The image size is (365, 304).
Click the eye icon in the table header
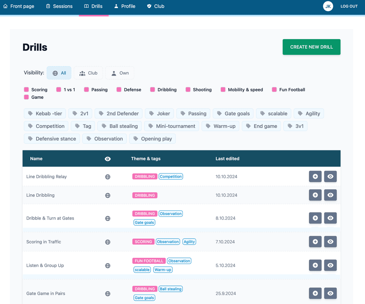(x=107, y=159)
